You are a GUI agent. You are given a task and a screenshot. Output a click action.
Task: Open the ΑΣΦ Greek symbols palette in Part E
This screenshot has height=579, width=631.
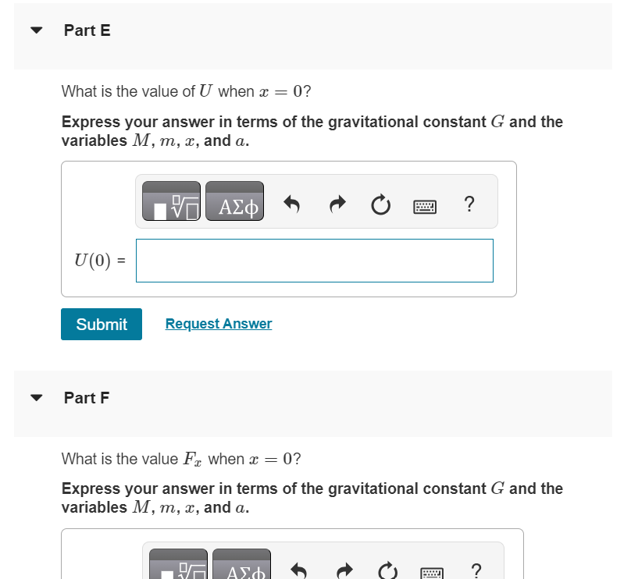pos(234,201)
